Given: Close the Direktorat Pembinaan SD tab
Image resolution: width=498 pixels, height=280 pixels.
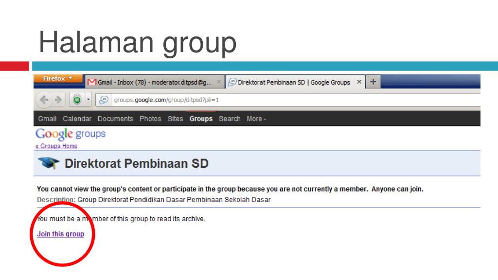Looking at the screenshot, I should 359,82.
